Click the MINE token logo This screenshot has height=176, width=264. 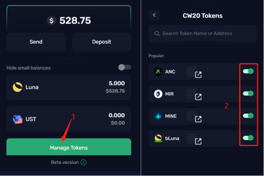tap(158, 116)
